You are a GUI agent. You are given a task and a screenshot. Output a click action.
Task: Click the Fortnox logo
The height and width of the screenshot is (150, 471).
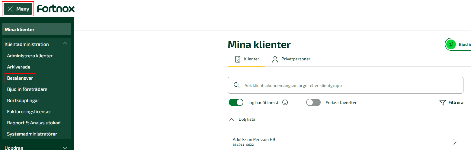click(56, 9)
